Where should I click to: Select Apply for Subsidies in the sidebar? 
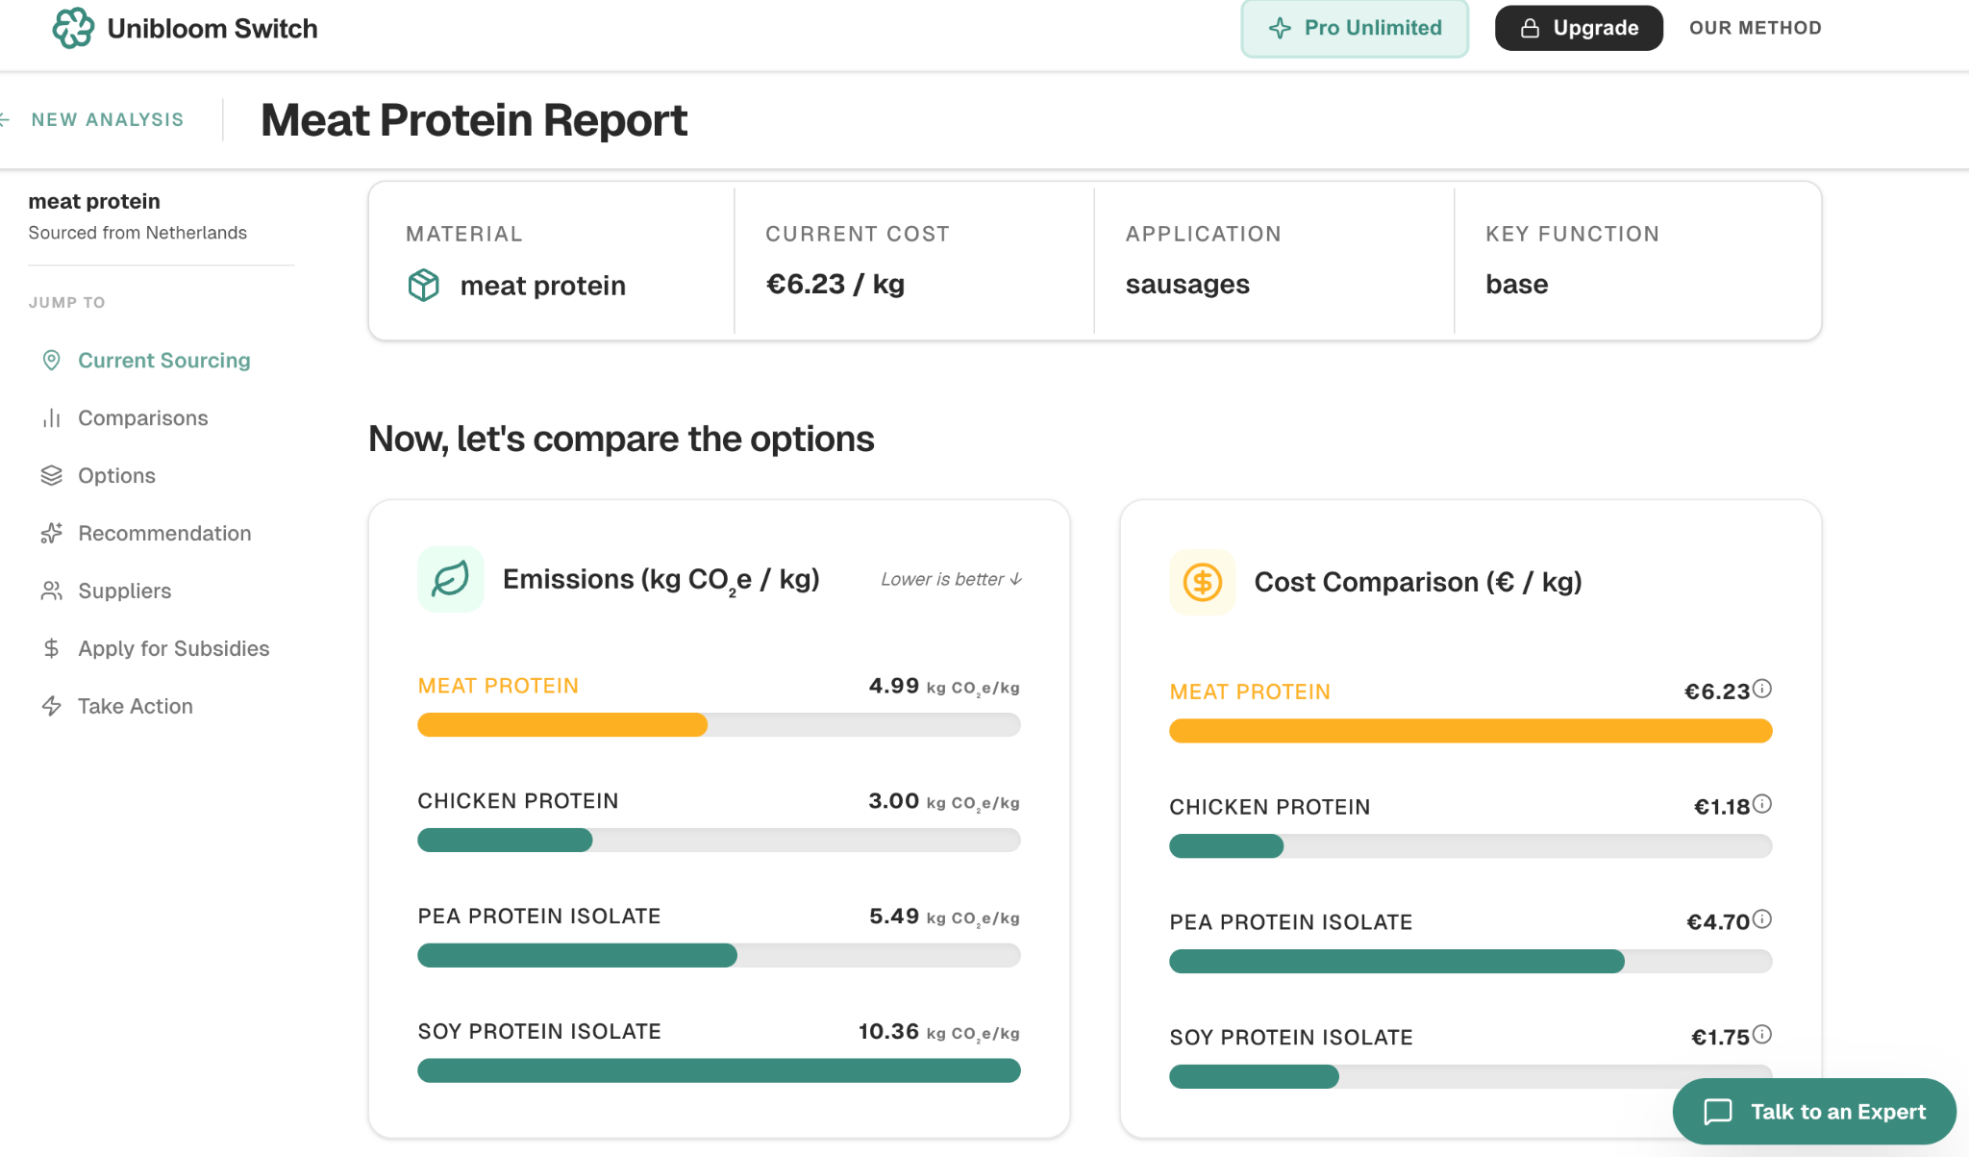(x=173, y=649)
